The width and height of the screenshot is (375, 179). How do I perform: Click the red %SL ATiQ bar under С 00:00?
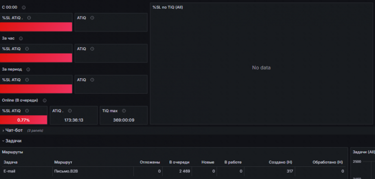pyautogui.click(x=36, y=27)
